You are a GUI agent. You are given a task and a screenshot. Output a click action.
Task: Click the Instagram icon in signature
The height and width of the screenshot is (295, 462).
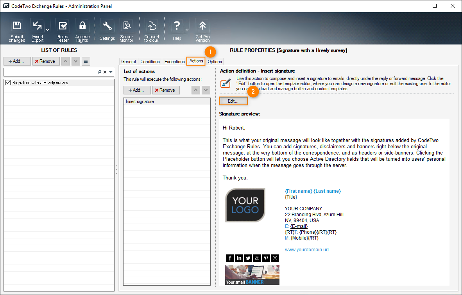tap(275, 258)
